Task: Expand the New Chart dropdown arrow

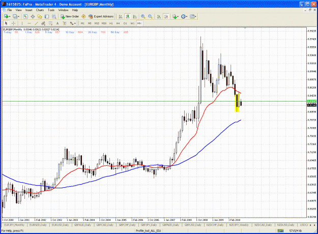Action: point(10,17)
